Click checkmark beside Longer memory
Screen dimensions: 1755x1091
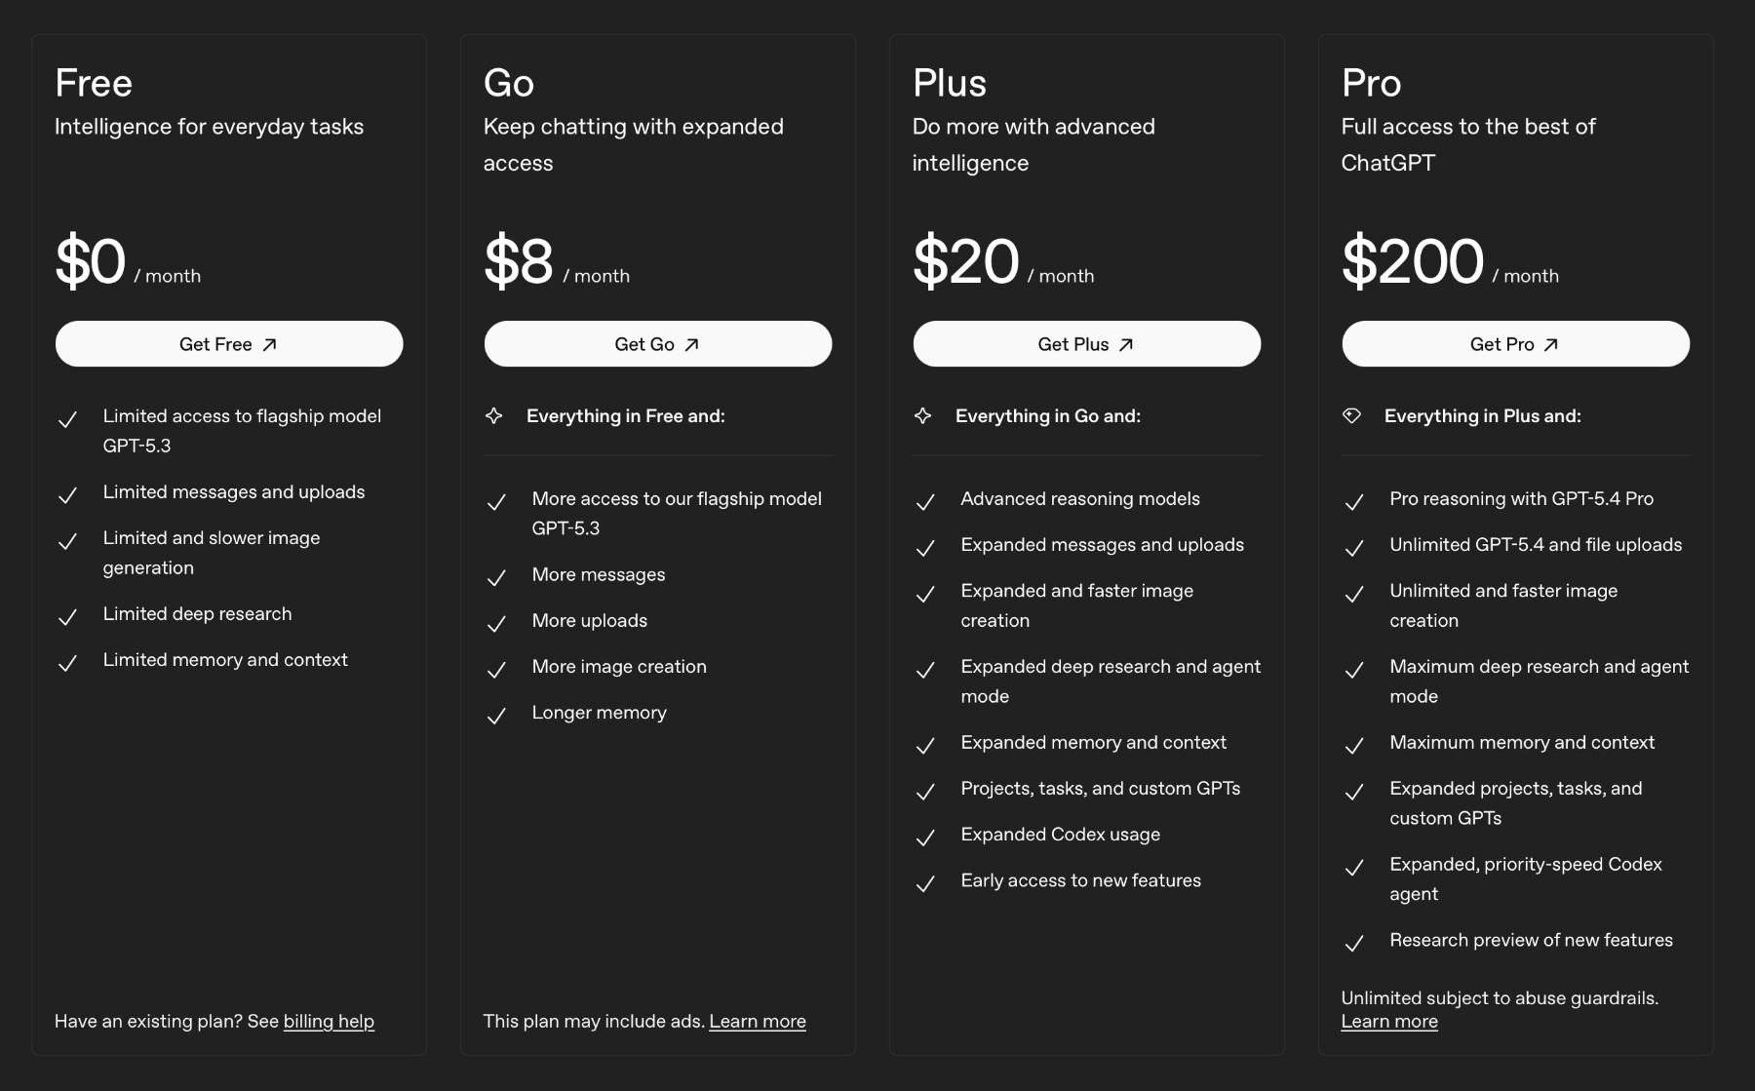coord(496,716)
